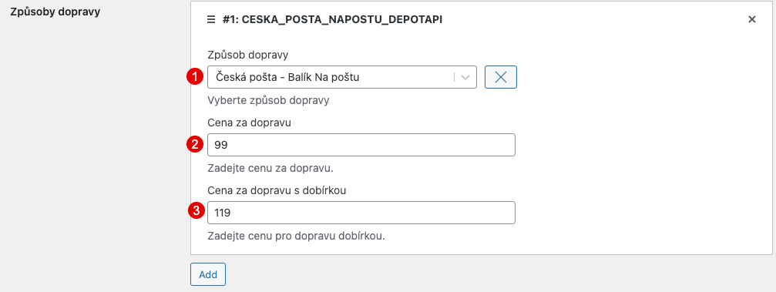Image resolution: width=776 pixels, height=292 pixels.
Task: Click the Vyberte způsob dopravy hint text
Action: [269, 100]
